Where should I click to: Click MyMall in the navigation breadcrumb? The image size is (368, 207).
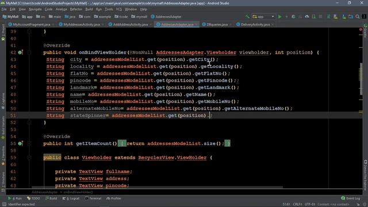point(10,17)
